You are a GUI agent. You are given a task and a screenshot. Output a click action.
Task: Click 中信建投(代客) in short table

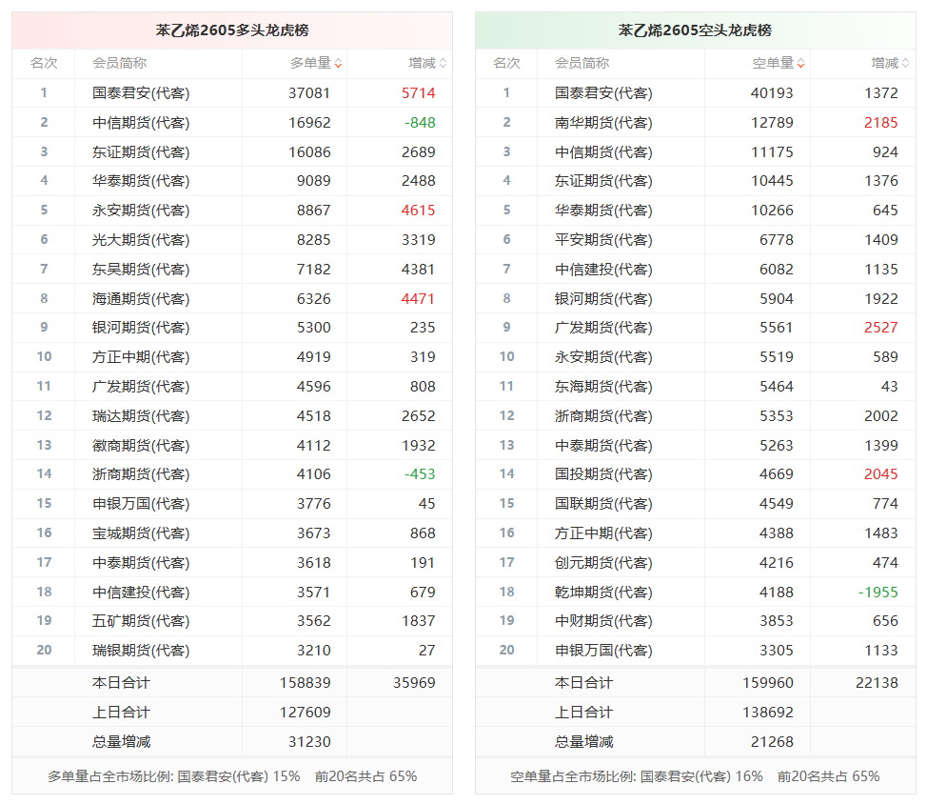click(603, 270)
